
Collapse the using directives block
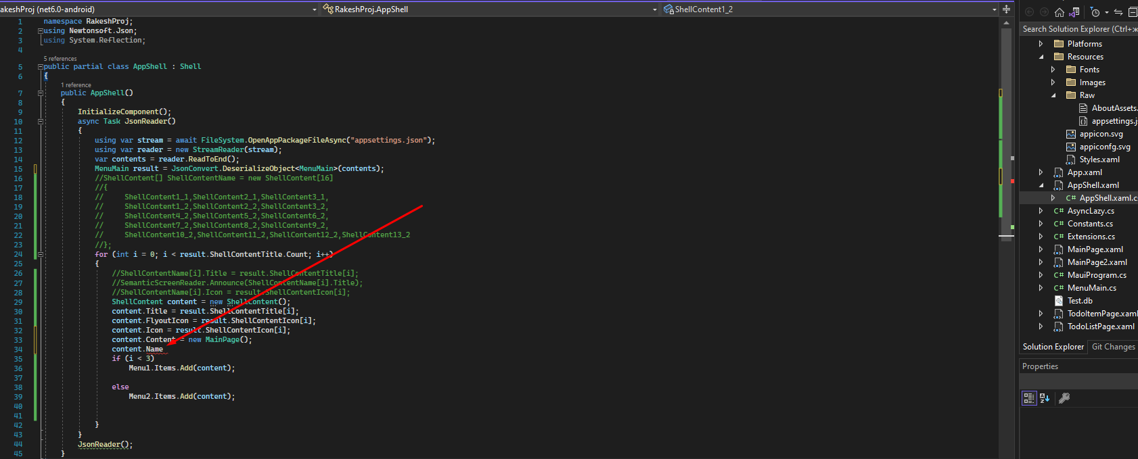[41, 31]
